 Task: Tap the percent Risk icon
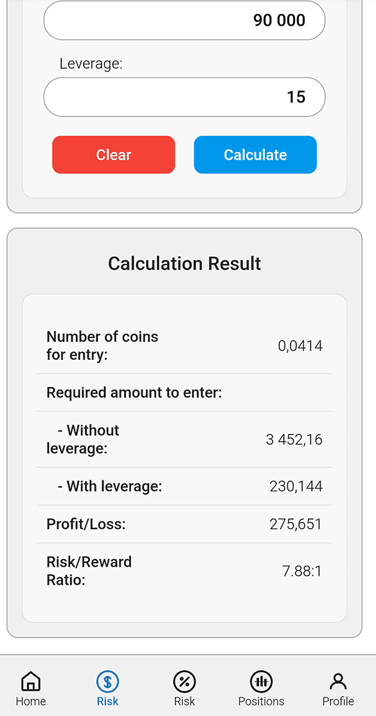click(184, 681)
